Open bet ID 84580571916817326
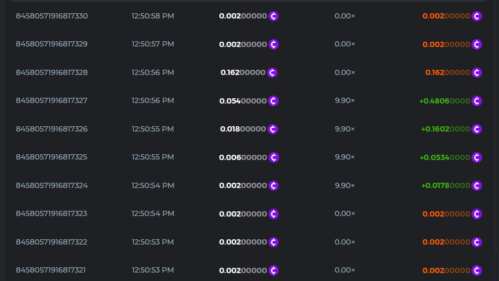The height and width of the screenshot is (281, 499). [52, 129]
